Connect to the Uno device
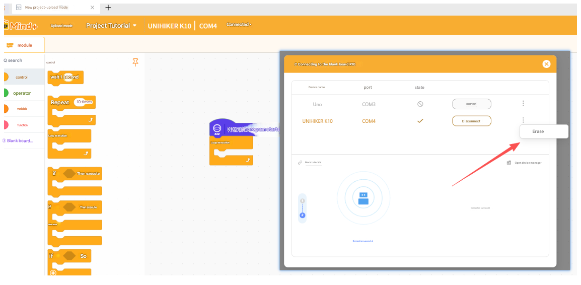This screenshot has width=581, height=285. pyautogui.click(x=471, y=104)
